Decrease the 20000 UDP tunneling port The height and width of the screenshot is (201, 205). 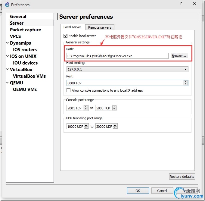click(x=115, y=128)
